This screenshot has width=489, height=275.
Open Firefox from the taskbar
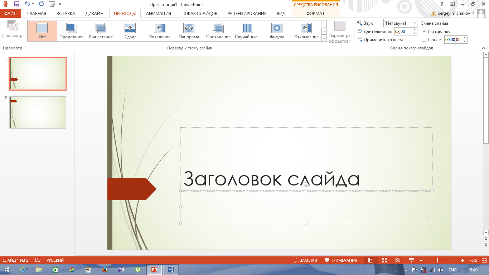[105, 270]
